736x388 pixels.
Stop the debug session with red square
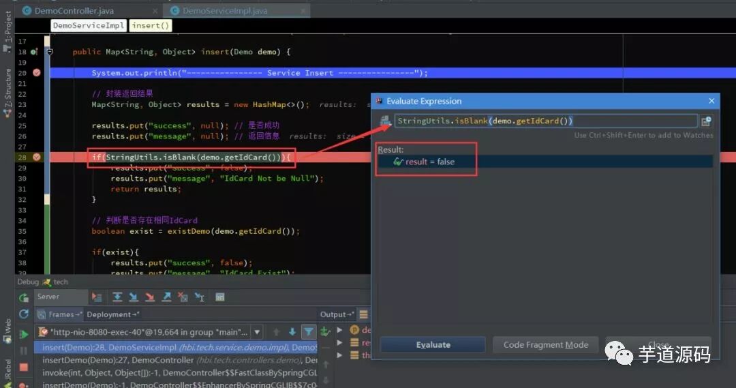point(23,367)
